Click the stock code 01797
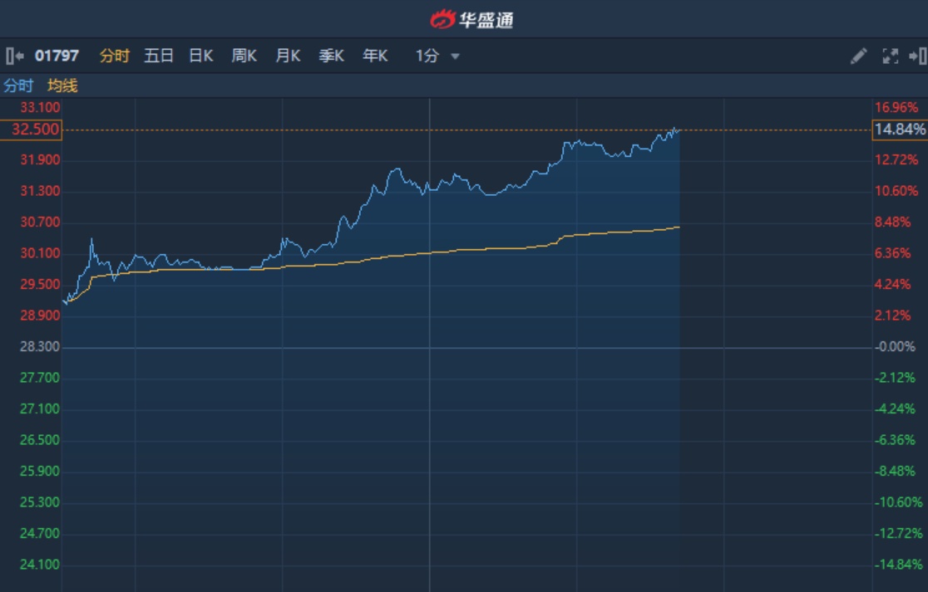Image resolution: width=928 pixels, height=592 pixels. coord(57,56)
